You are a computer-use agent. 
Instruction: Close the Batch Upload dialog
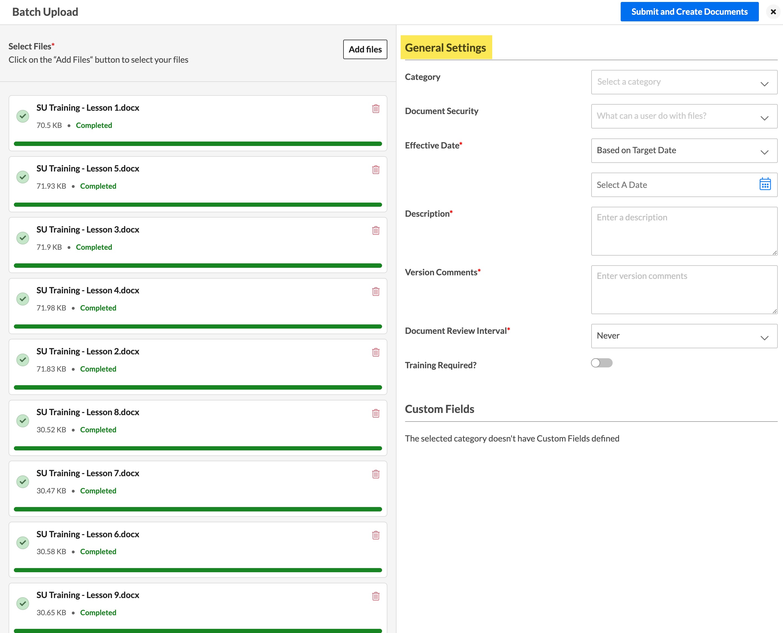773,12
